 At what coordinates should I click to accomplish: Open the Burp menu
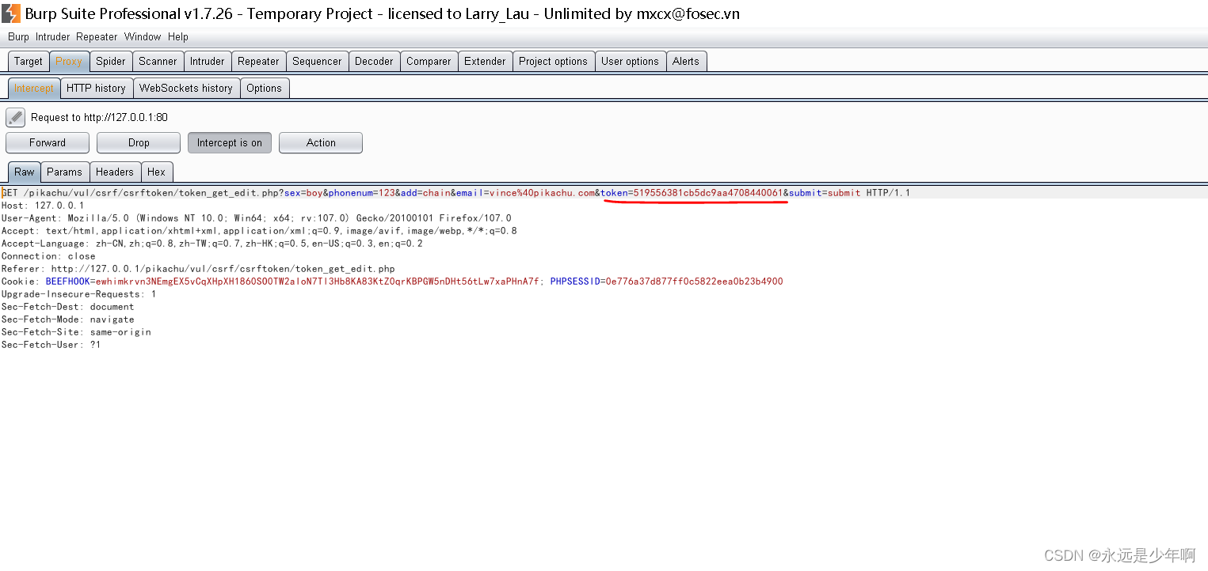click(x=18, y=36)
